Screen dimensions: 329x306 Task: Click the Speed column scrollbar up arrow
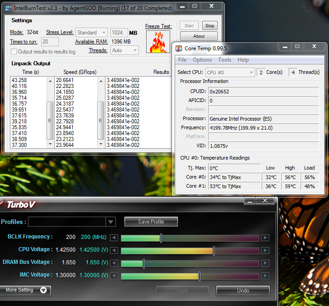click(101, 81)
